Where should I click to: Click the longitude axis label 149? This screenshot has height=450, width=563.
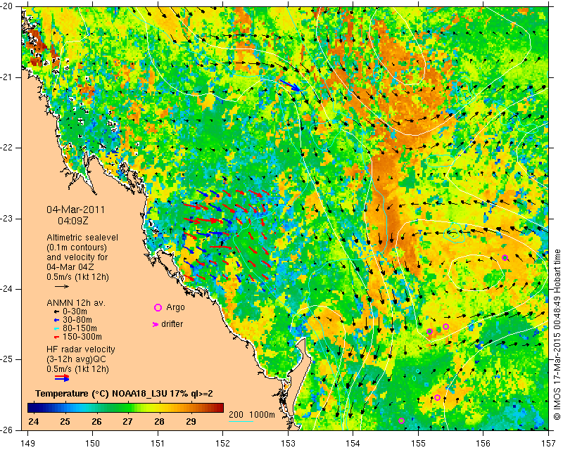click(28, 443)
